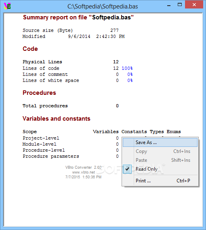This screenshot has width=206, height=230.
Task: Click the 'Procedures' section heading
Action: [39, 93]
